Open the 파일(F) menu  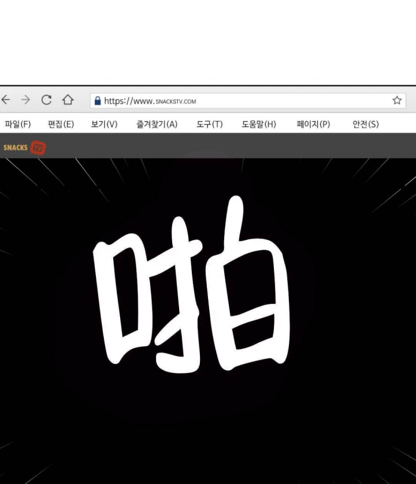(x=17, y=124)
